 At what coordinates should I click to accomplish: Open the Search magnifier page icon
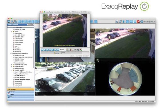12,22
